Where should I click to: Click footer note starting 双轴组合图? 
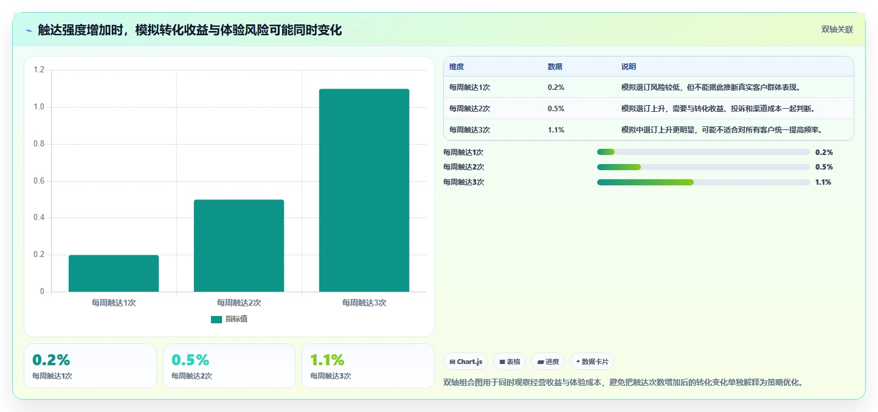(x=624, y=383)
